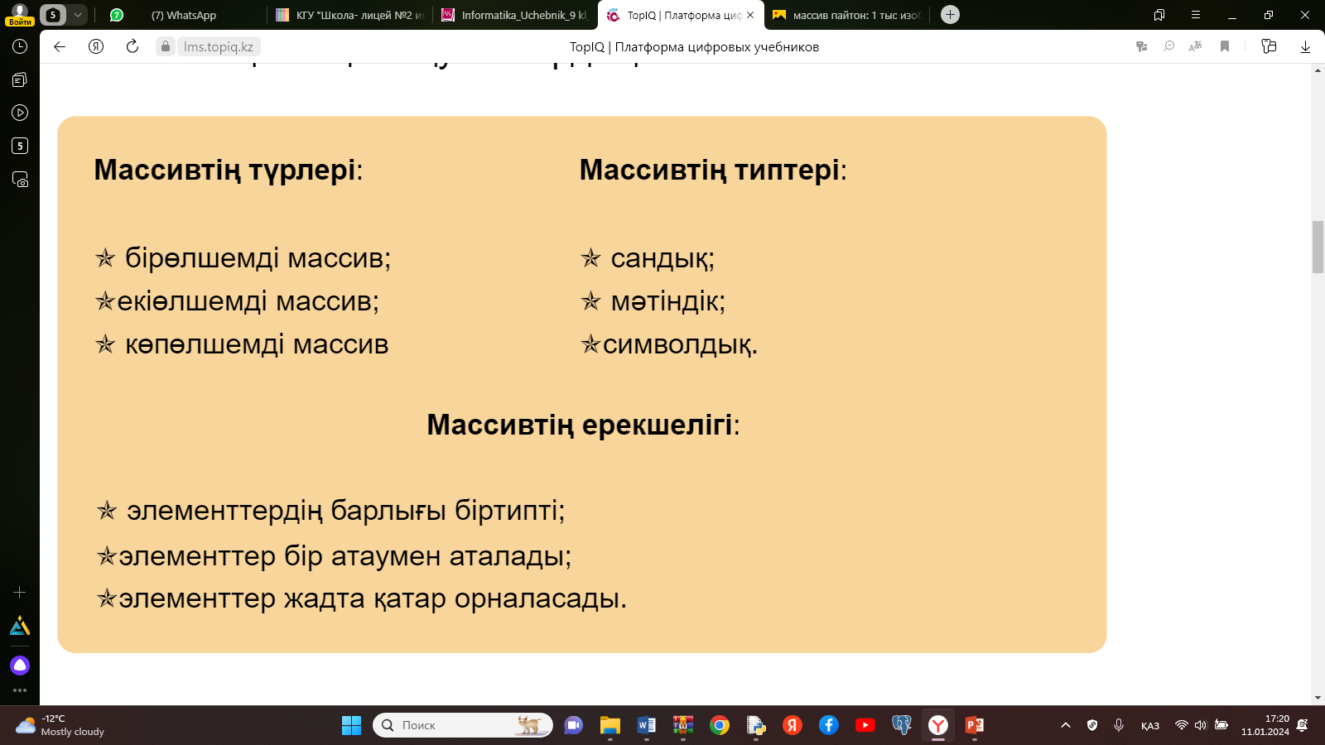The width and height of the screenshot is (1325, 745).
Task: Open the Windows Start menu
Action: click(351, 725)
